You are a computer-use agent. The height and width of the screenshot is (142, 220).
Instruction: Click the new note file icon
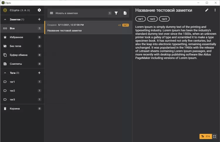point(125,13)
